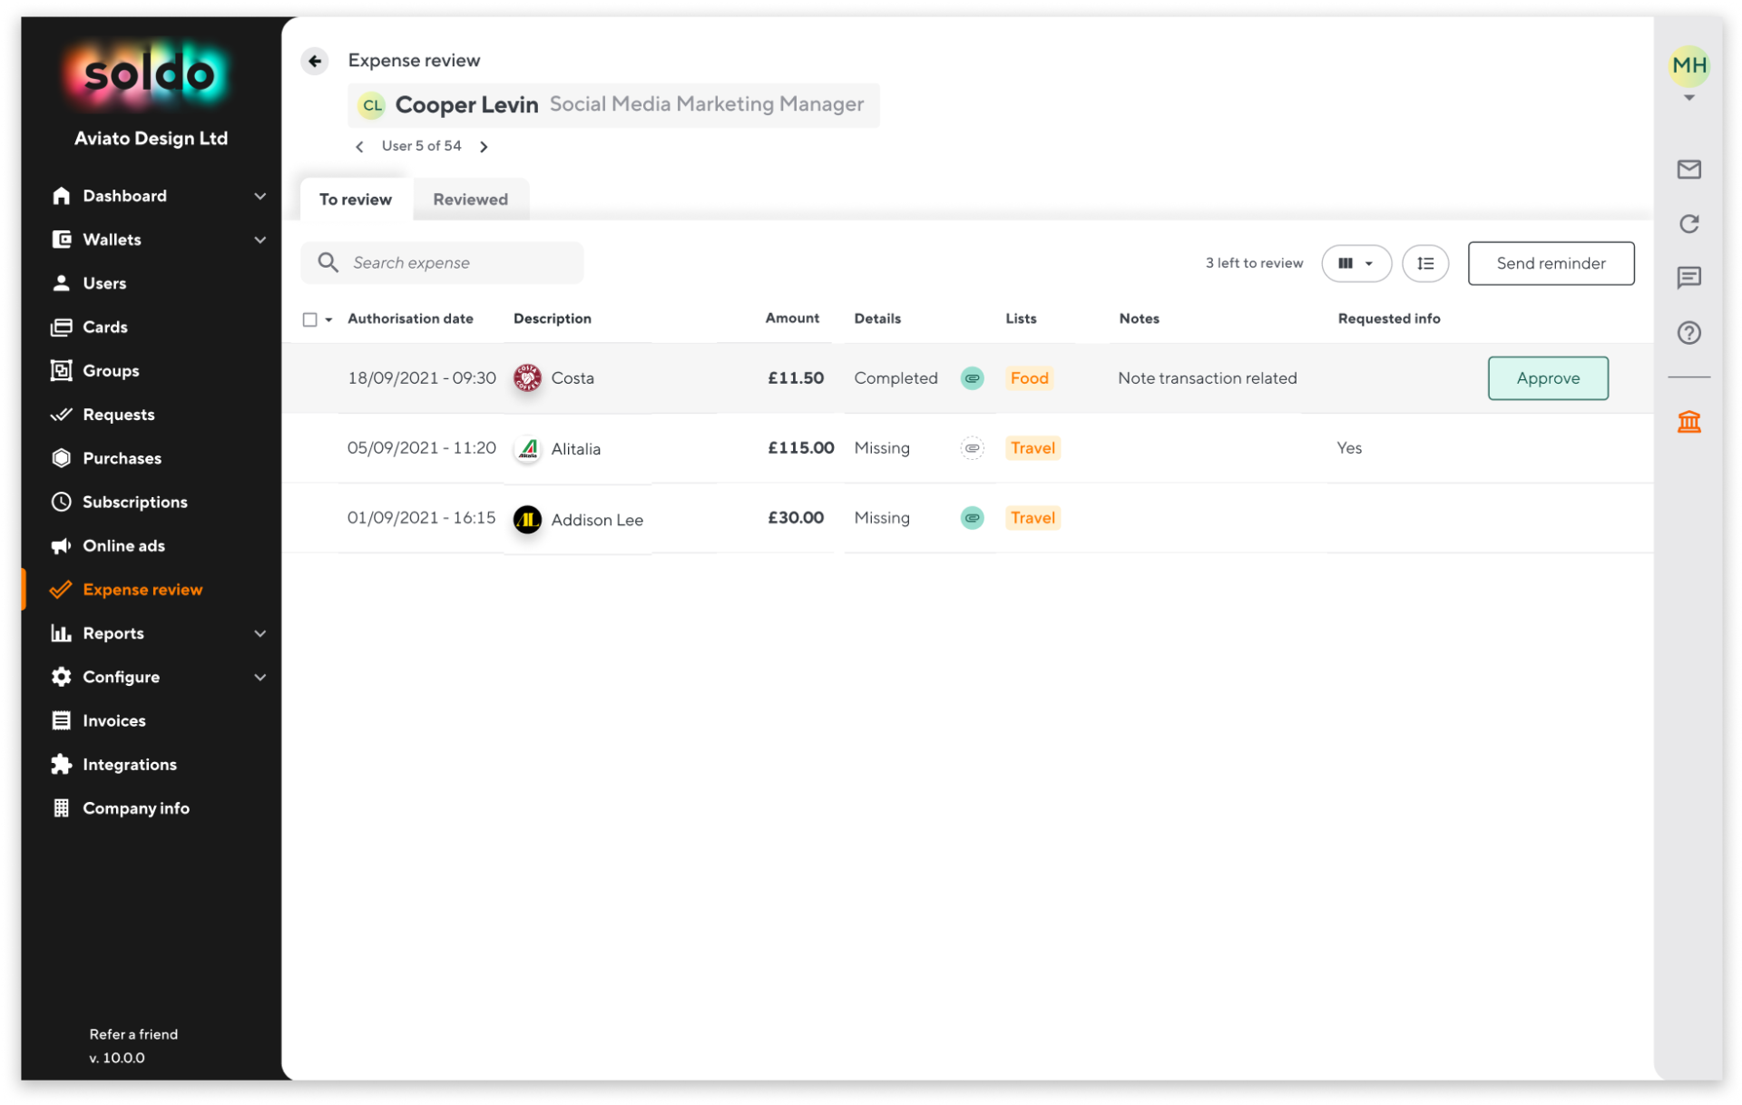Screen dimensions: 1742x1105
Task: Open the help icon in right sidebar
Action: (1688, 332)
